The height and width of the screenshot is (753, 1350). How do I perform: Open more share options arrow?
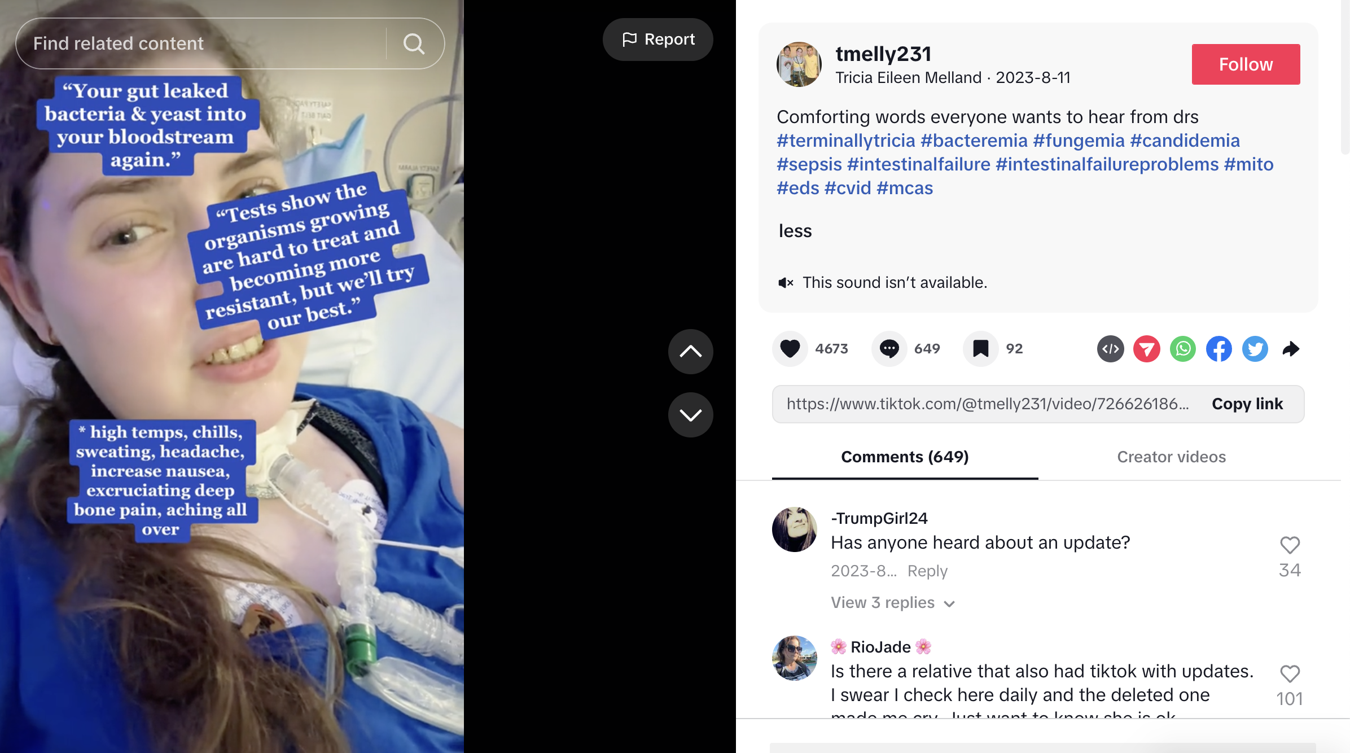1291,349
